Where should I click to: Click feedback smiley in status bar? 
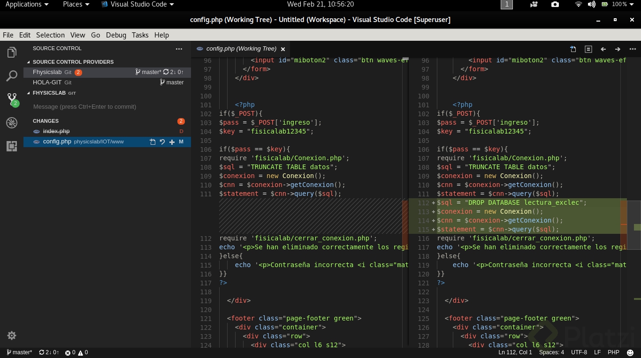630,352
